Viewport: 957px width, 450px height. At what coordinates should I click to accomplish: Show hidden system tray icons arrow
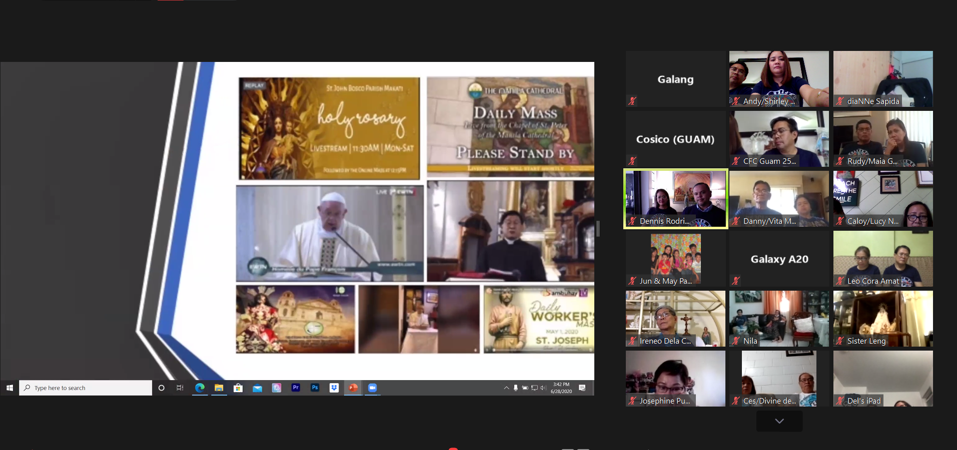pyautogui.click(x=506, y=388)
